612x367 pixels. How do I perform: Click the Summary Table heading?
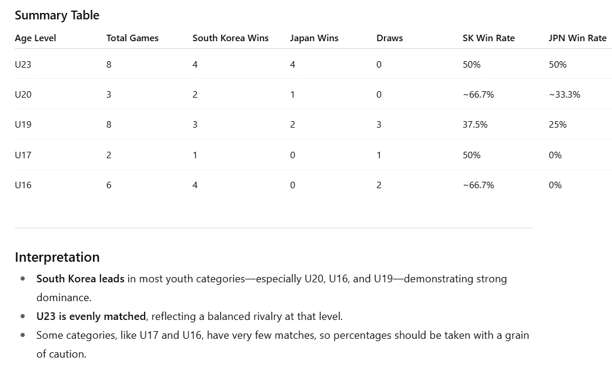(x=57, y=15)
